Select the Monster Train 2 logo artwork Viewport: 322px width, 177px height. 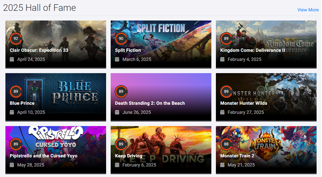tap(266, 150)
